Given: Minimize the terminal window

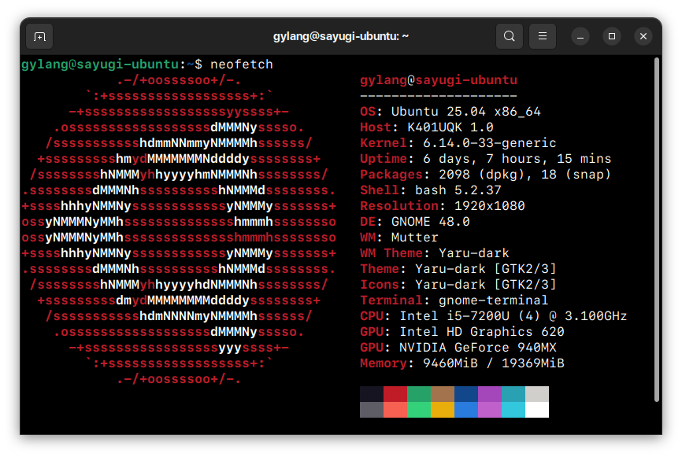Looking at the screenshot, I should tap(580, 36).
